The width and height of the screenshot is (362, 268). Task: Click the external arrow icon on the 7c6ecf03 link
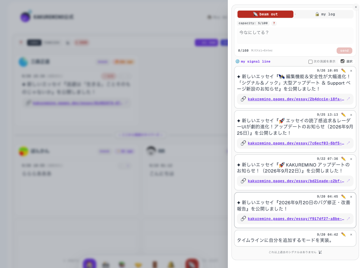(x=348, y=143)
